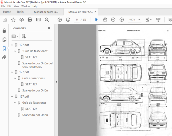Open the last Scaneado por Orión bookmark
172x136 pixels.
tap(35, 115)
